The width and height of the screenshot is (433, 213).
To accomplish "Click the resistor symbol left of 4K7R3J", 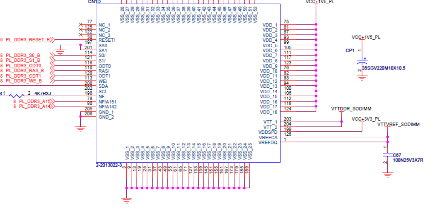I will (16, 96).
